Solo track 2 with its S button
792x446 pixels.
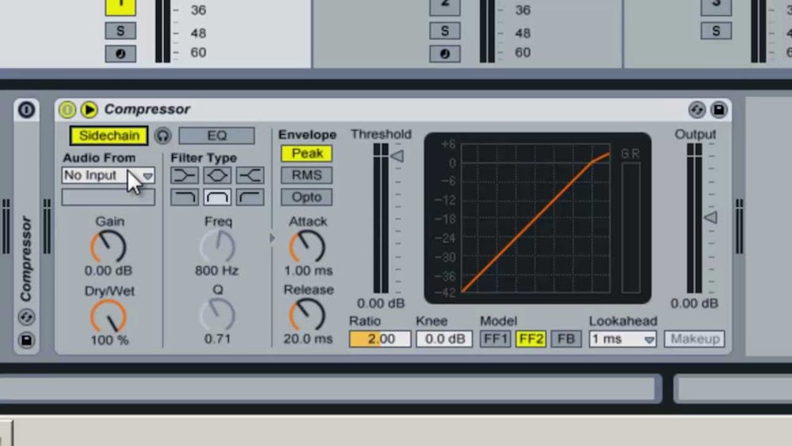(x=444, y=31)
